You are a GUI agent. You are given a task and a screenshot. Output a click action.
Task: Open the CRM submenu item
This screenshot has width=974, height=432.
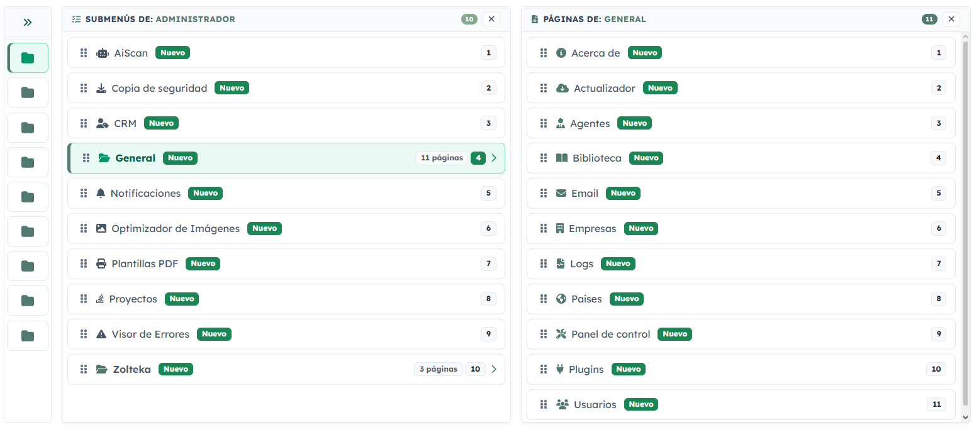286,123
